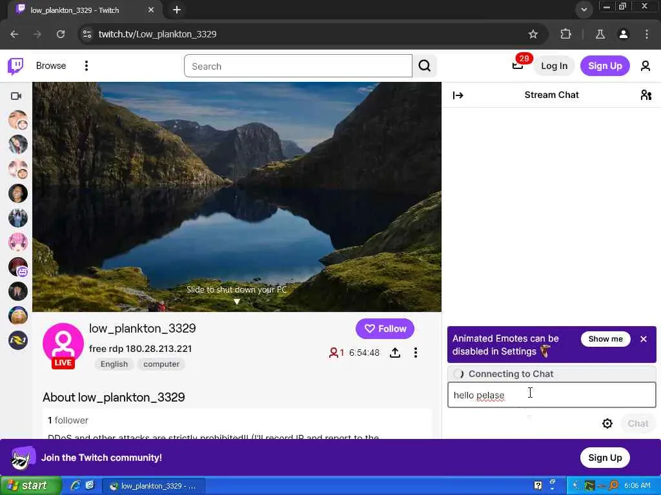Screen dimensions: 661x495
Task: Reload the Twitch page
Action: pyautogui.click(x=61, y=34)
